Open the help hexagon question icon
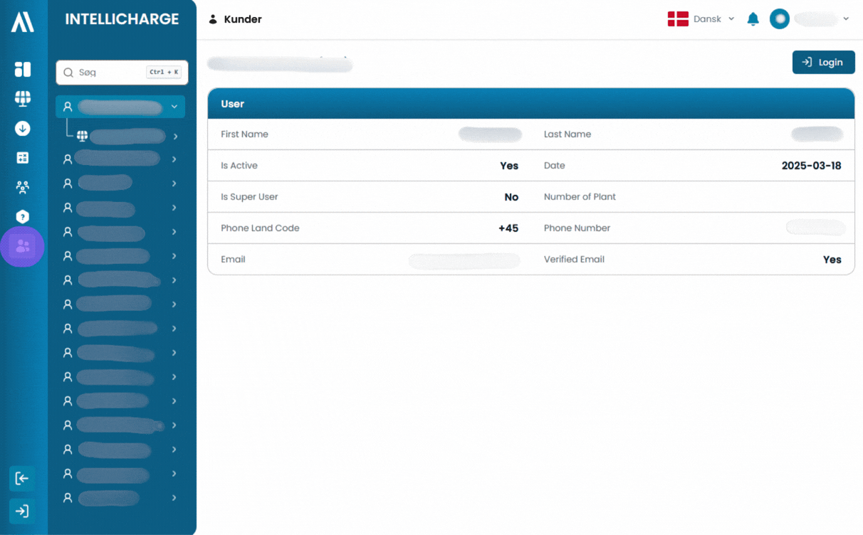863x535 pixels. pyautogui.click(x=23, y=217)
